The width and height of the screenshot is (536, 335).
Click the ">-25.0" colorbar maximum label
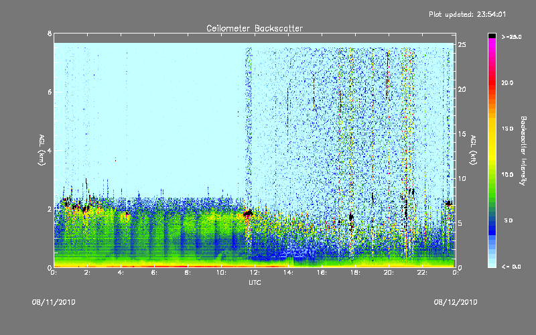[511, 37]
